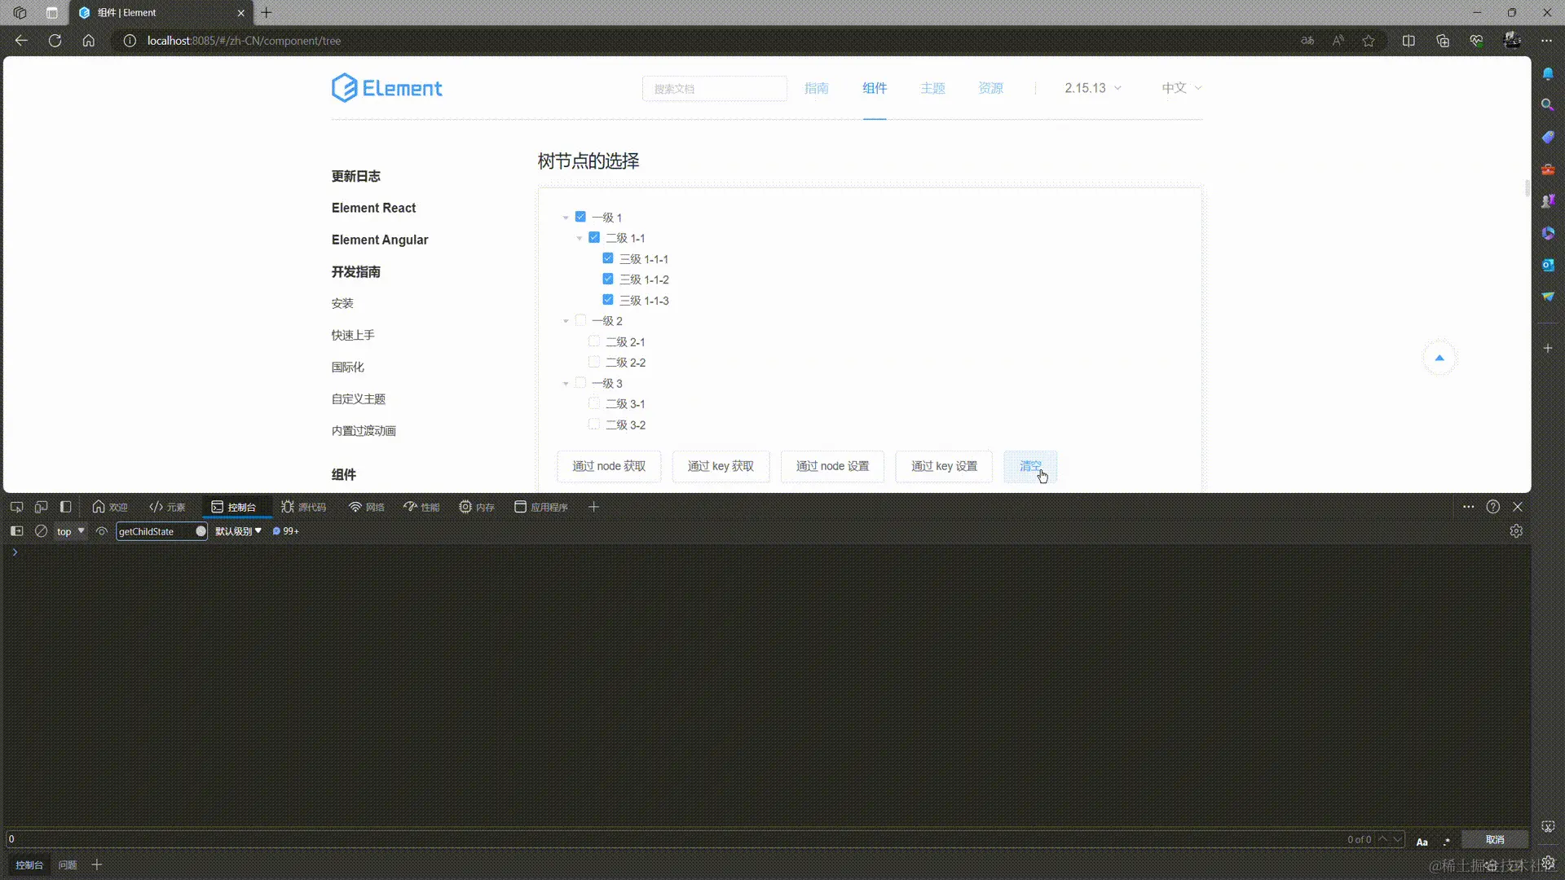Switch to the 元素 (Elements) panel in DevTools
Screen dimensions: 1565x880
(167, 506)
